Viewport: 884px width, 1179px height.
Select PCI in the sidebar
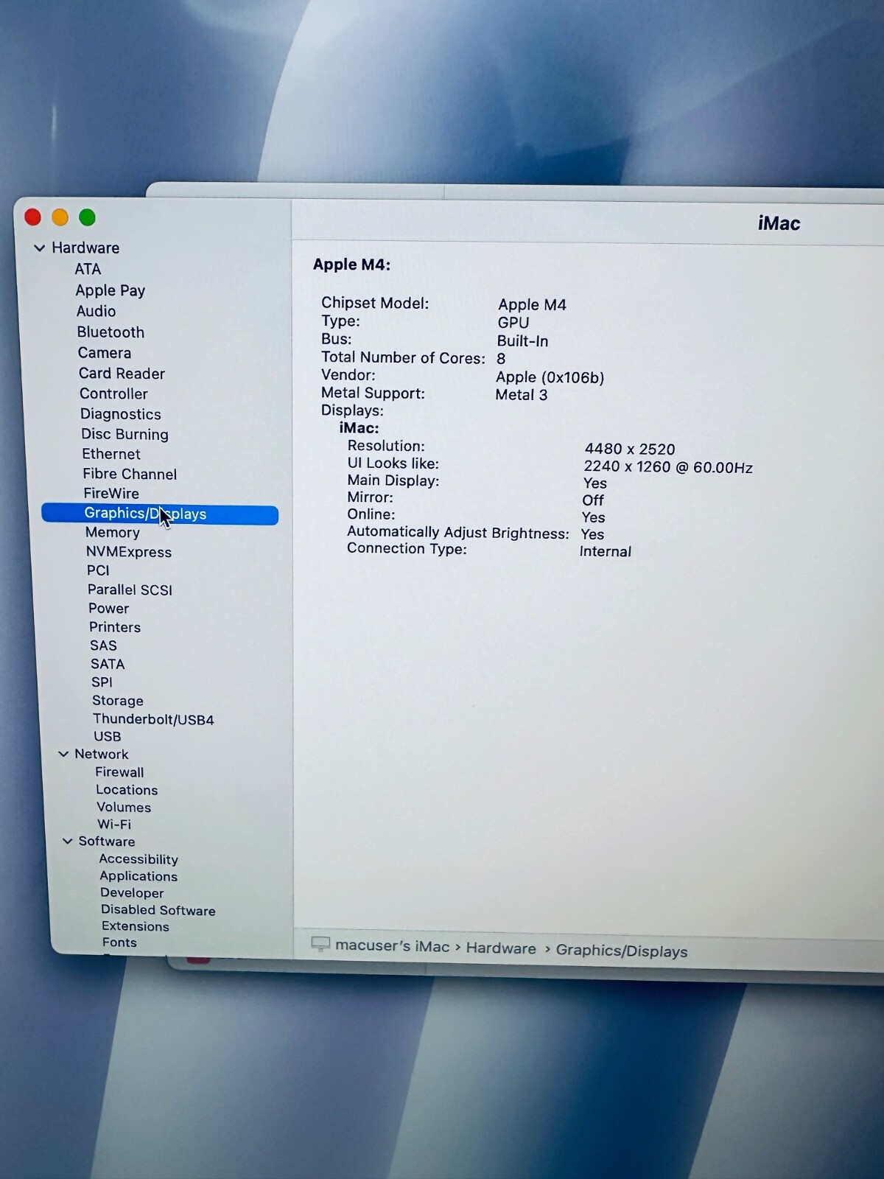click(x=98, y=570)
